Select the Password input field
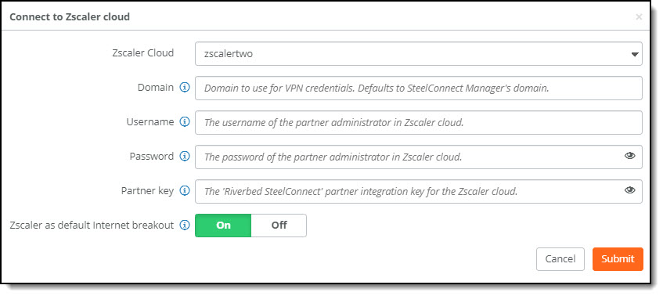Image resolution: width=663 pixels, height=296 pixels. pyautogui.click(x=419, y=157)
